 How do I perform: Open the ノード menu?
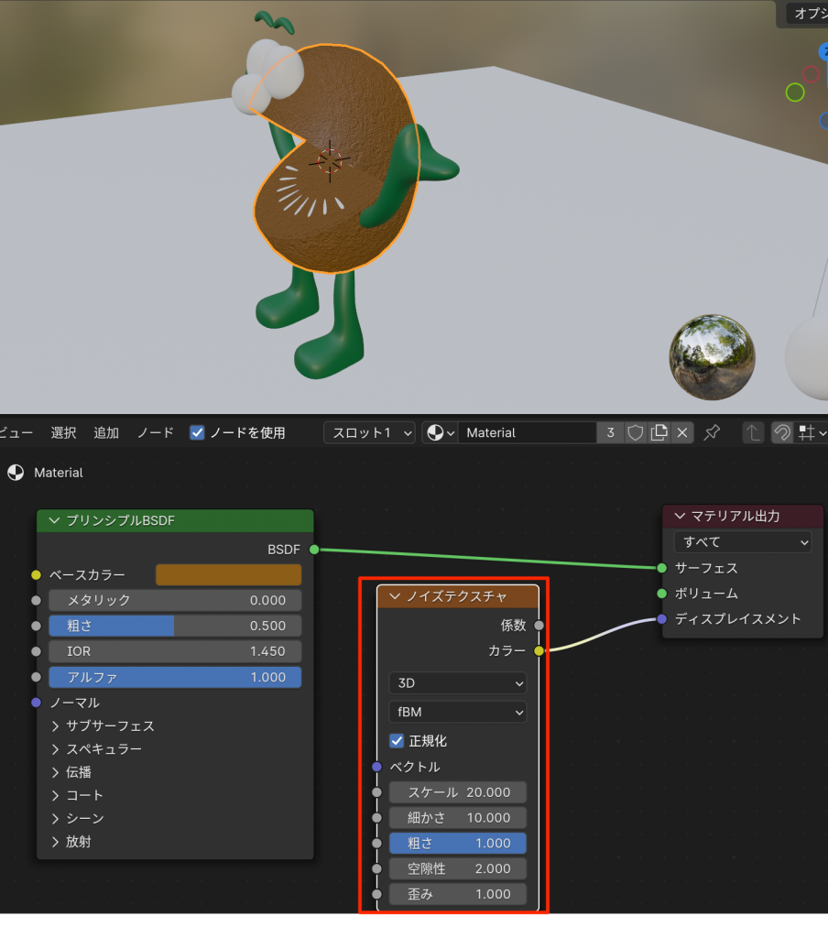155,432
